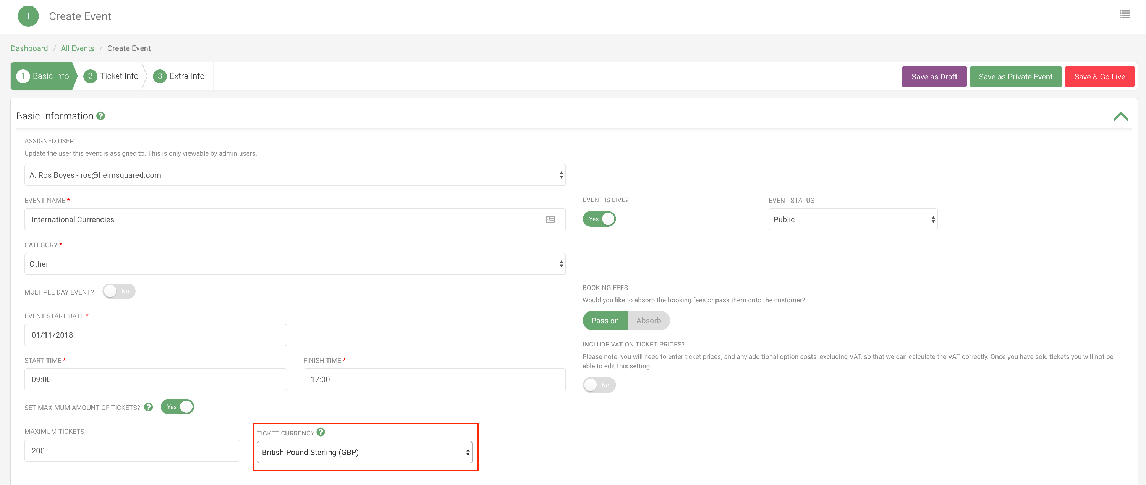This screenshot has width=1146, height=485.
Task: Click the step 2 number circle
Action: (x=90, y=76)
